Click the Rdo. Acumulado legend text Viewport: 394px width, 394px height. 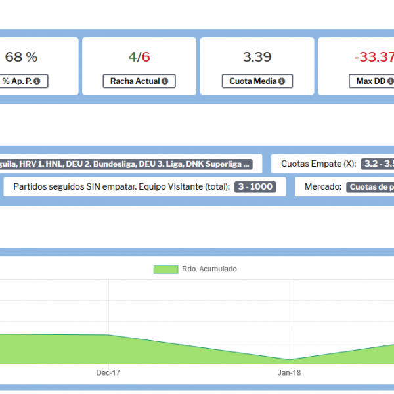(209, 269)
